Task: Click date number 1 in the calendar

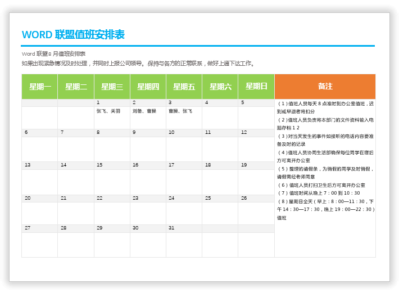Action: 98,102
